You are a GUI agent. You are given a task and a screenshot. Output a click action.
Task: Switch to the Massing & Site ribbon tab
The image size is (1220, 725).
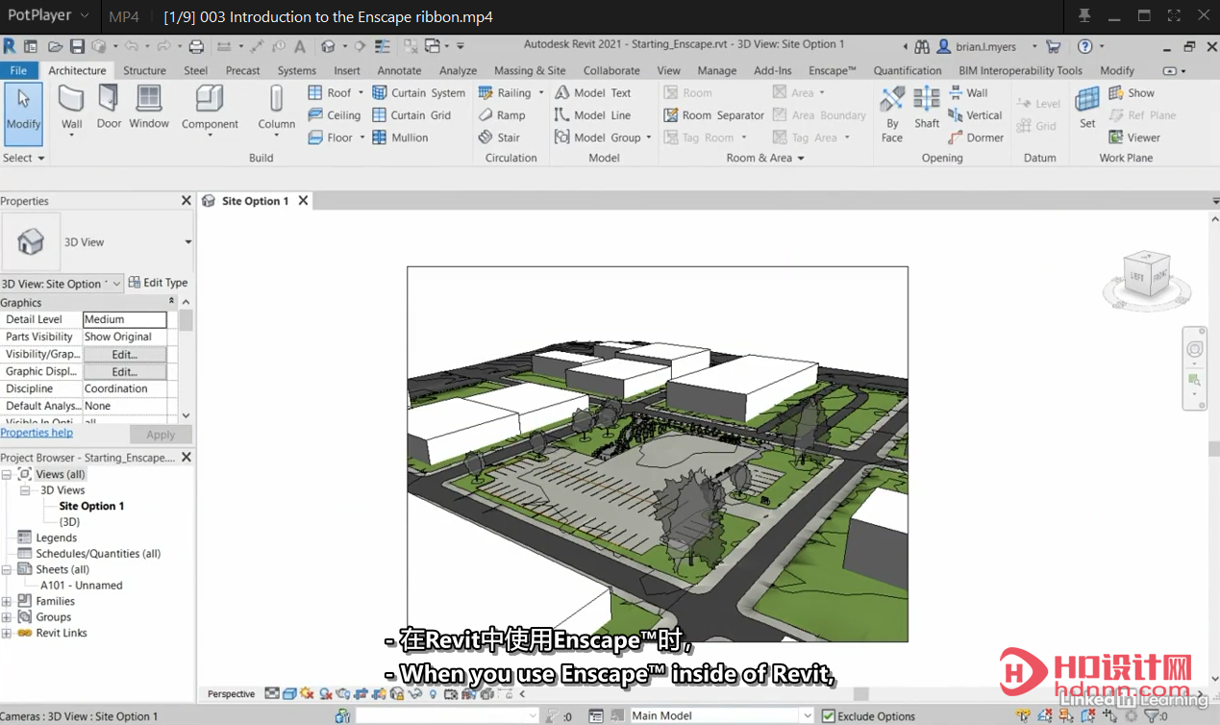530,70
